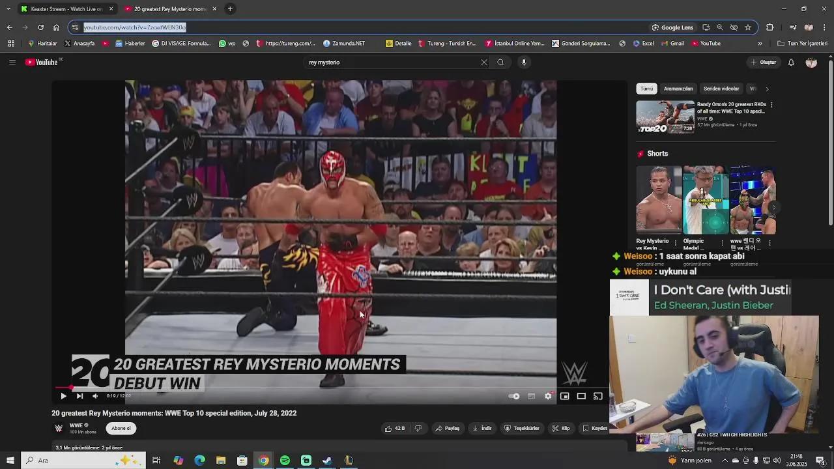Click the Teşekkürler button
The image size is (834, 469).
tap(522, 429)
